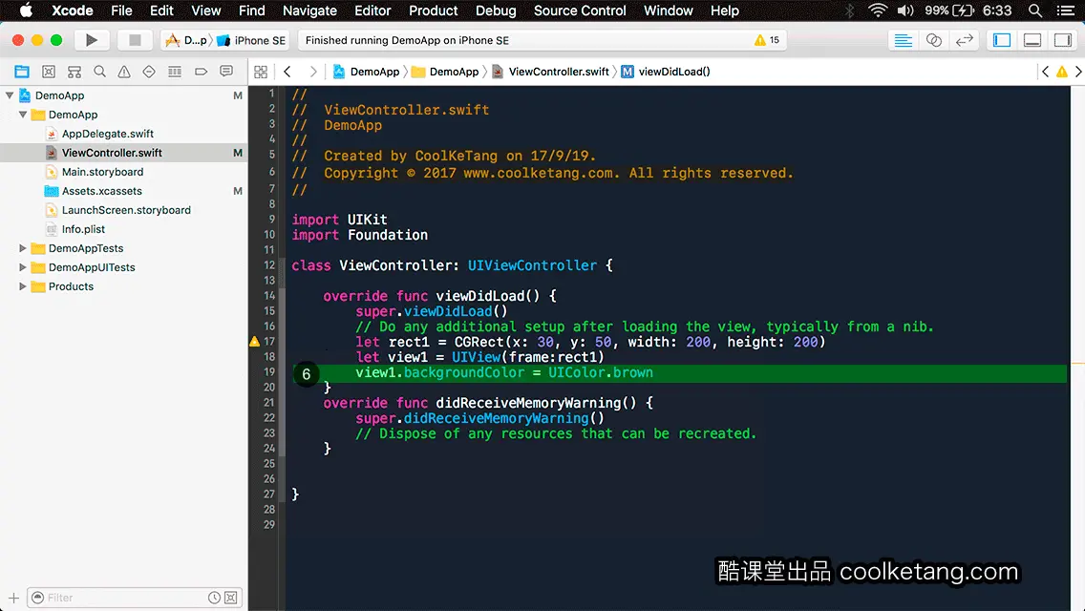Toggle the Utilities pane visibility
The width and height of the screenshot is (1085, 611).
pyautogui.click(x=1062, y=40)
